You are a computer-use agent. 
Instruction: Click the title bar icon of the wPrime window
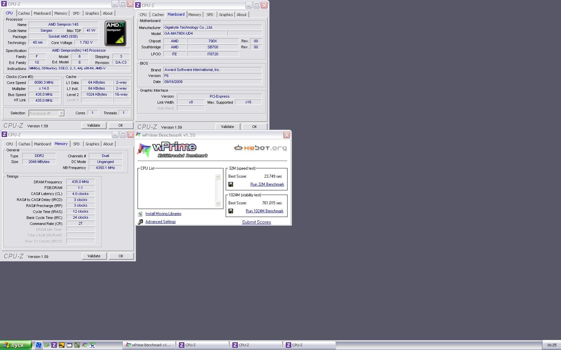click(138, 135)
